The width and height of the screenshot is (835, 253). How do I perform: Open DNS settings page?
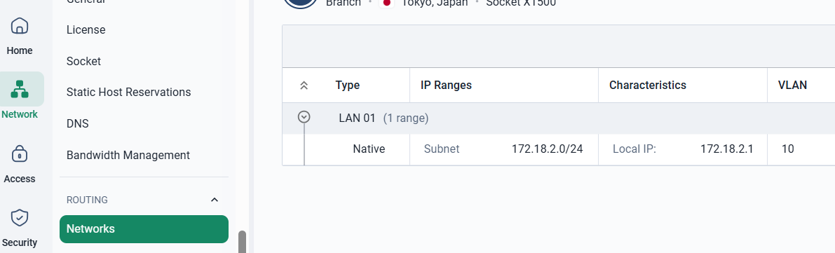coord(77,123)
